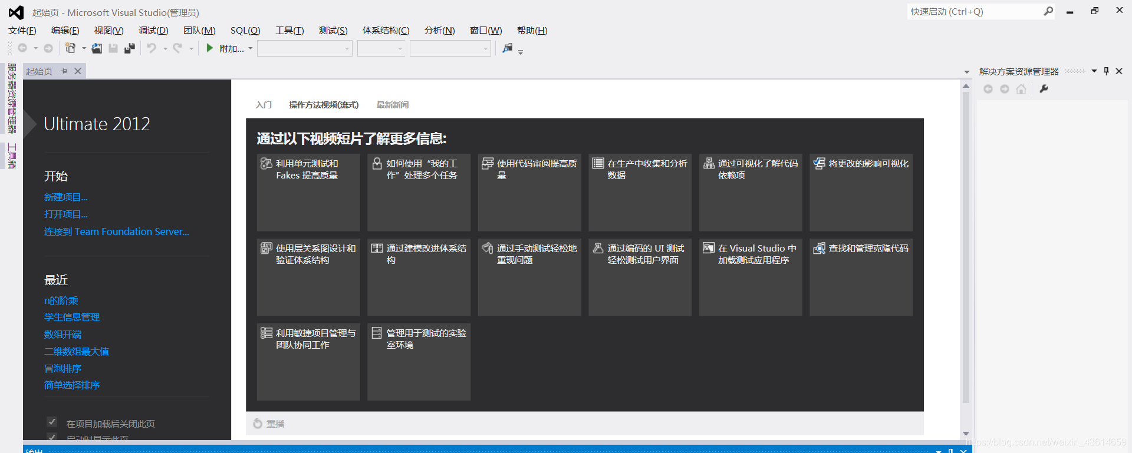Open Solution Explorer Properties wrench icon
Viewport: 1132px width, 453px height.
[x=1044, y=89]
